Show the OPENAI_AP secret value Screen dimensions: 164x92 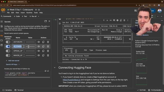coord(39,51)
